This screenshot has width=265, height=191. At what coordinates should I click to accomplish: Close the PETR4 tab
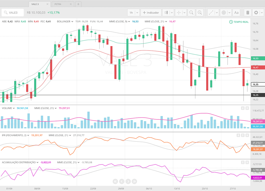click(71, 4)
